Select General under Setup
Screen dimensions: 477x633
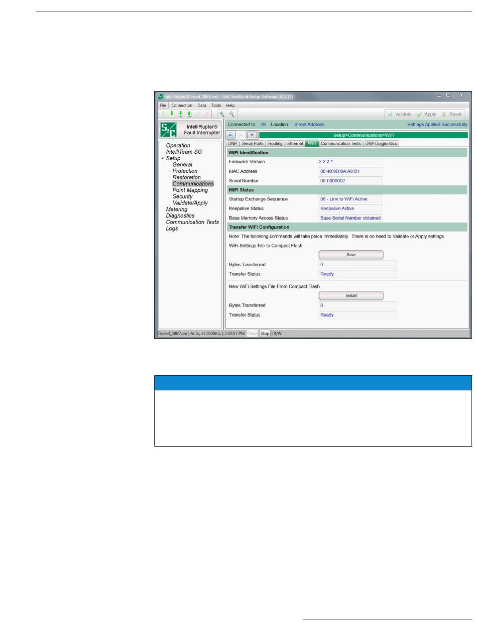[182, 165]
